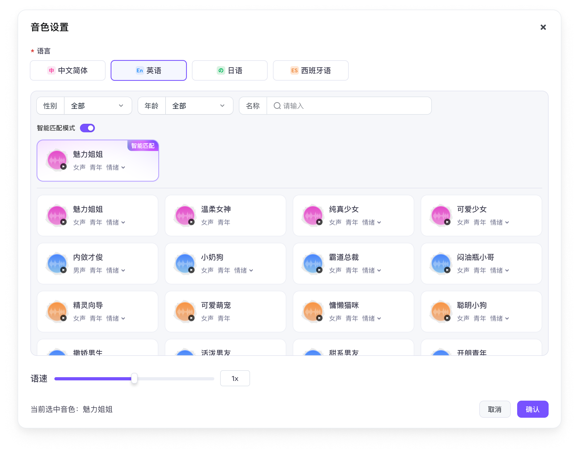Click the 确认 button

pyautogui.click(x=532, y=409)
